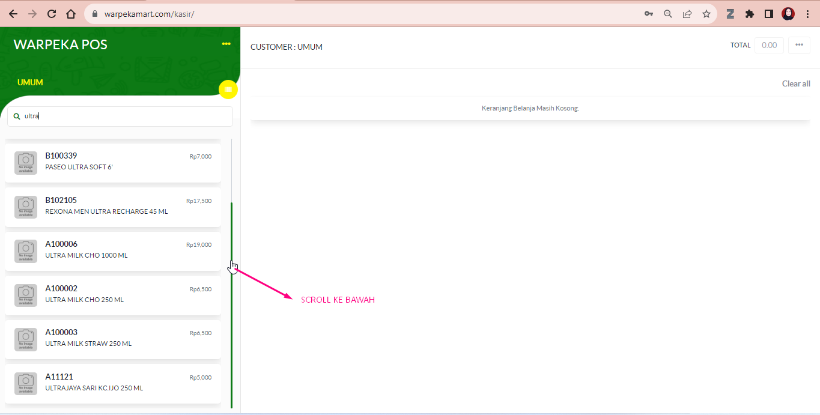
Task: Click the search field containing ultra
Action: [x=120, y=117]
